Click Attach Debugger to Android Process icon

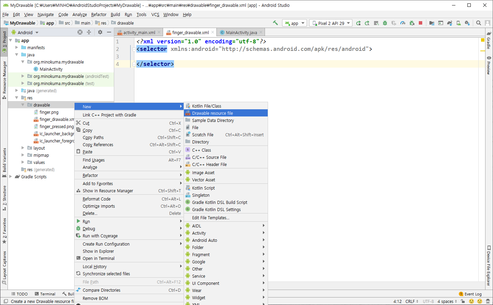coord(412,23)
